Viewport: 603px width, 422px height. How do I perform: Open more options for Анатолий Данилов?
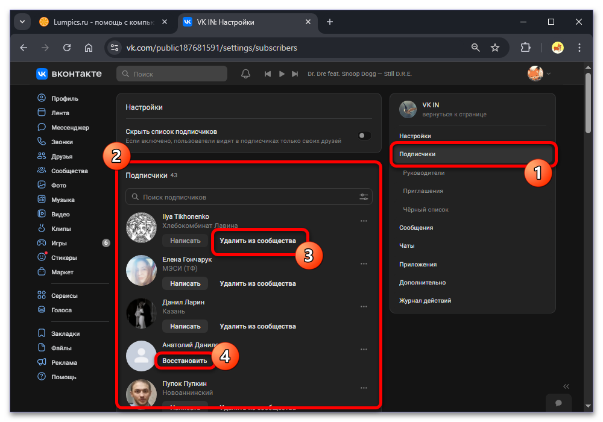(364, 350)
